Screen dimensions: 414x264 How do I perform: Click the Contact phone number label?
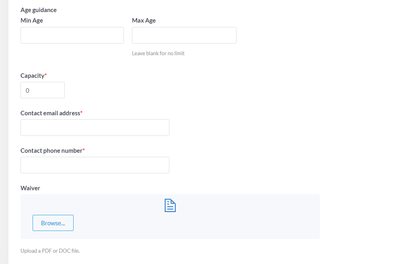coord(51,151)
